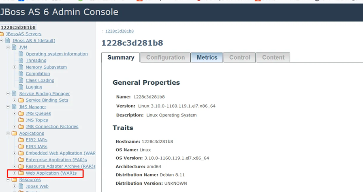The image size is (363, 192).
Task: Click the Operating system information page icon
Action: 21,54
